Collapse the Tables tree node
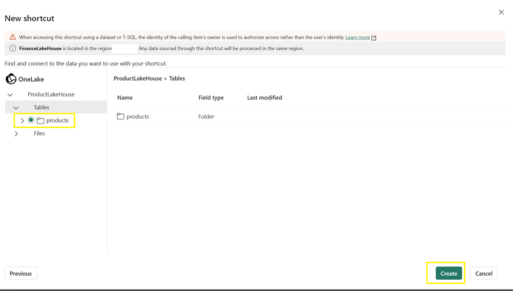The height and width of the screenshot is (291, 513). click(x=16, y=108)
